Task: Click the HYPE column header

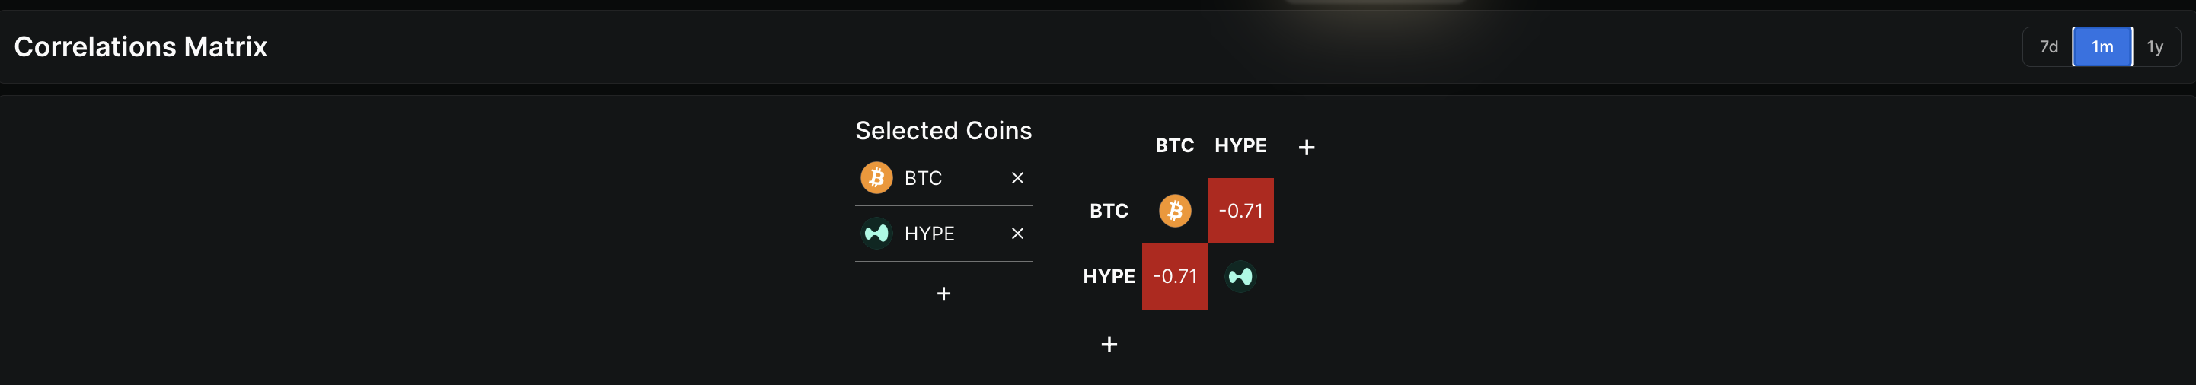Action: click(x=1240, y=145)
